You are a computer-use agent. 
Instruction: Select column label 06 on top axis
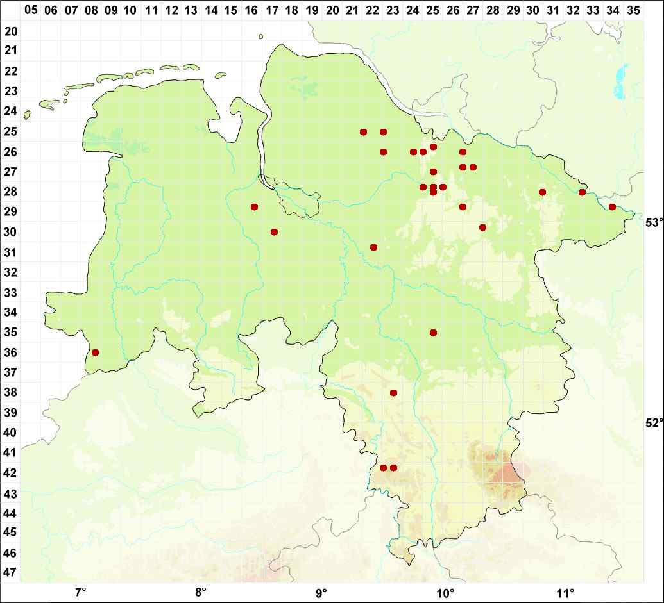[x=51, y=10]
